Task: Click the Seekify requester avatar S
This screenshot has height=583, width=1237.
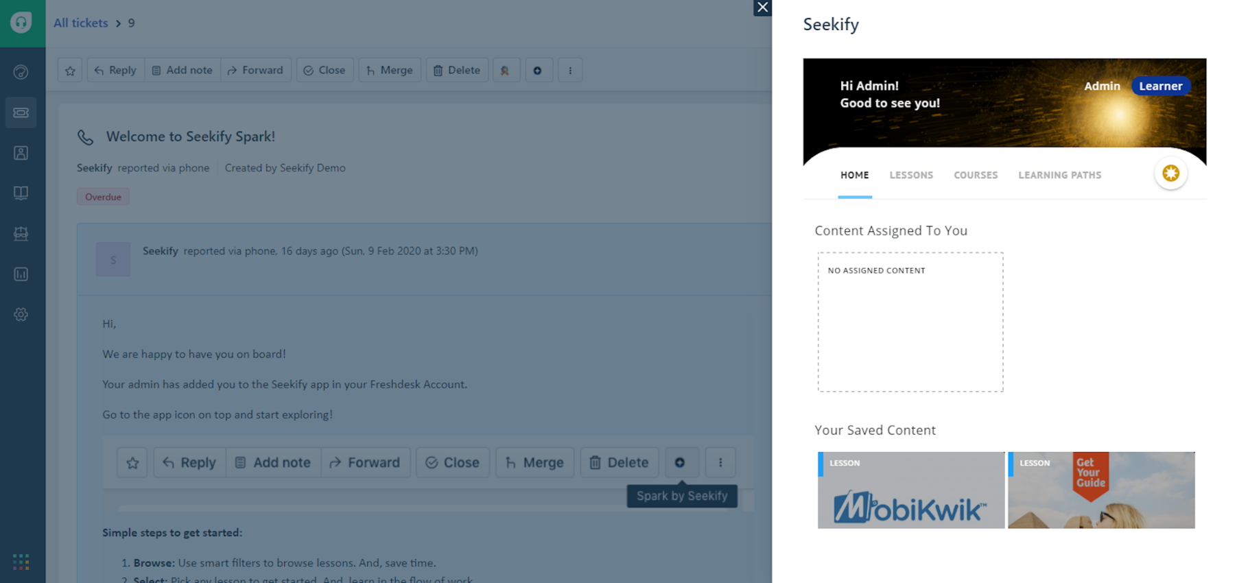Action: [113, 259]
